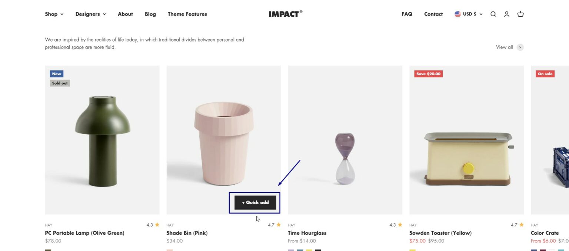The width and height of the screenshot is (569, 251).
Task: Click the arrow icon beside View all
Action: [520, 47]
